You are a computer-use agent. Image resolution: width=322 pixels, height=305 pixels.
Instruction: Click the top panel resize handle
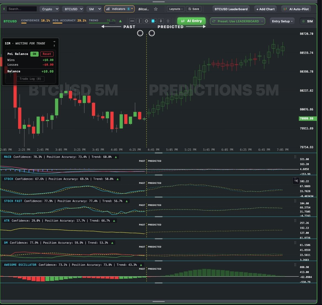[x=159, y=2]
